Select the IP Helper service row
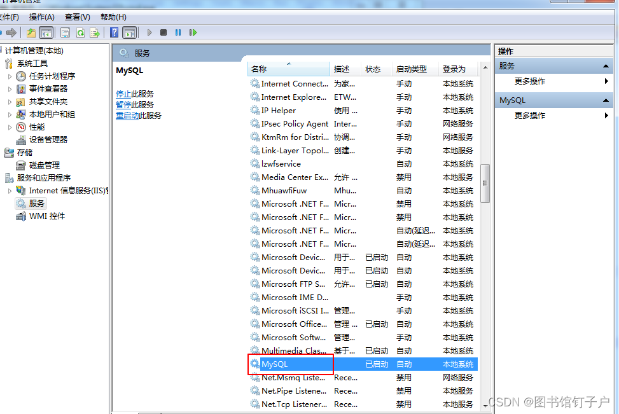The height and width of the screenshot is (414, 619). [x=363, y=111]
